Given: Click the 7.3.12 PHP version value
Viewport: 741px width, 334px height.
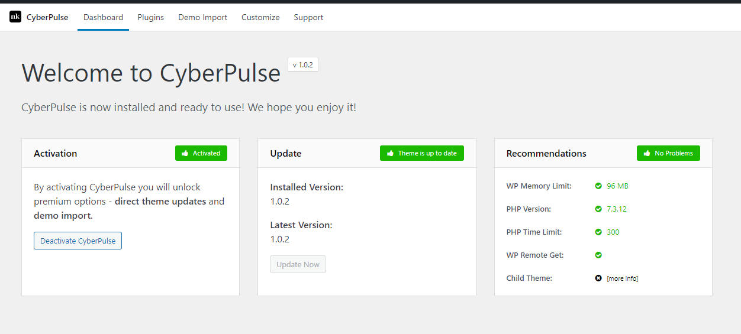Looking at the screenshot, I should pyautogui.click(x=617, y=209).
